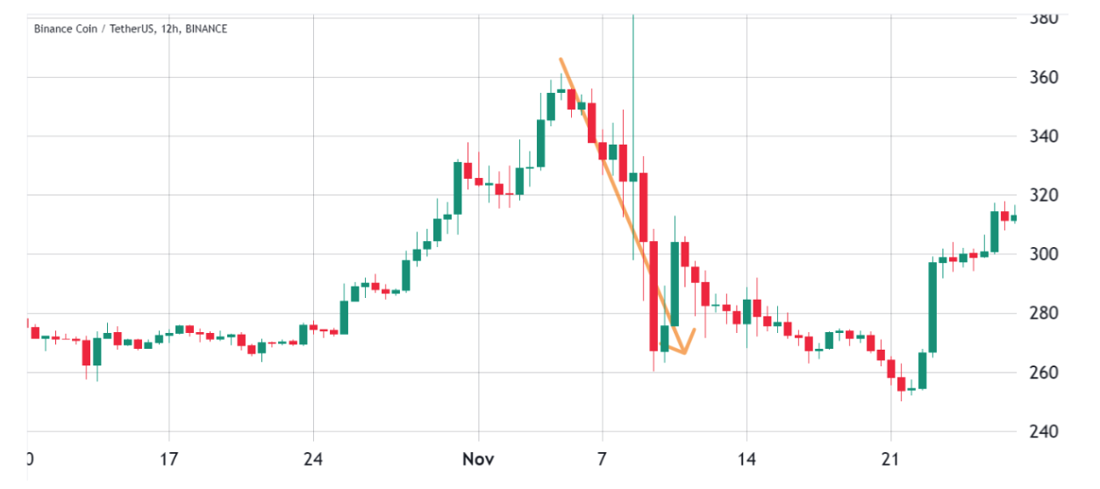The image size is (1100, 489).
Task: Click the orange arrow's hooked tip near 268
Action: (685, 345)
